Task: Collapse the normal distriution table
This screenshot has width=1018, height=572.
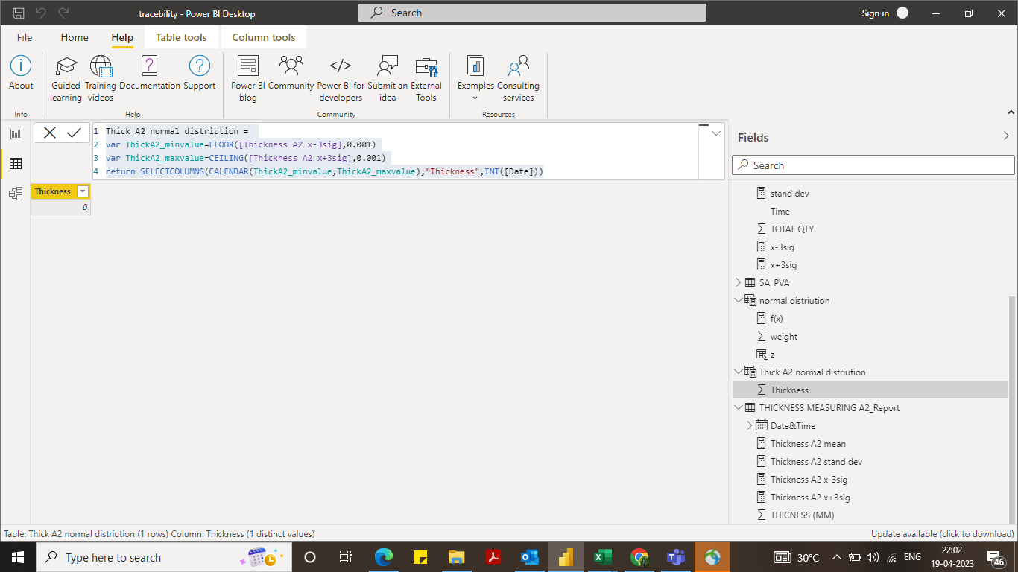Action: [739, 301]
